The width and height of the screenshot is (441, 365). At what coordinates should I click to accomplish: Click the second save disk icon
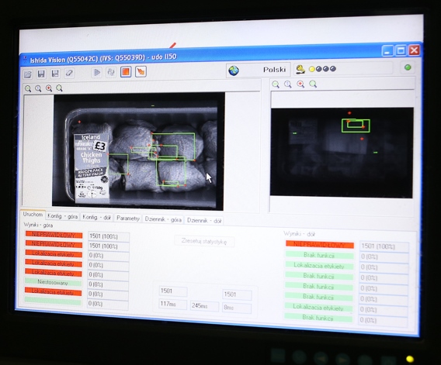point(55,74)
